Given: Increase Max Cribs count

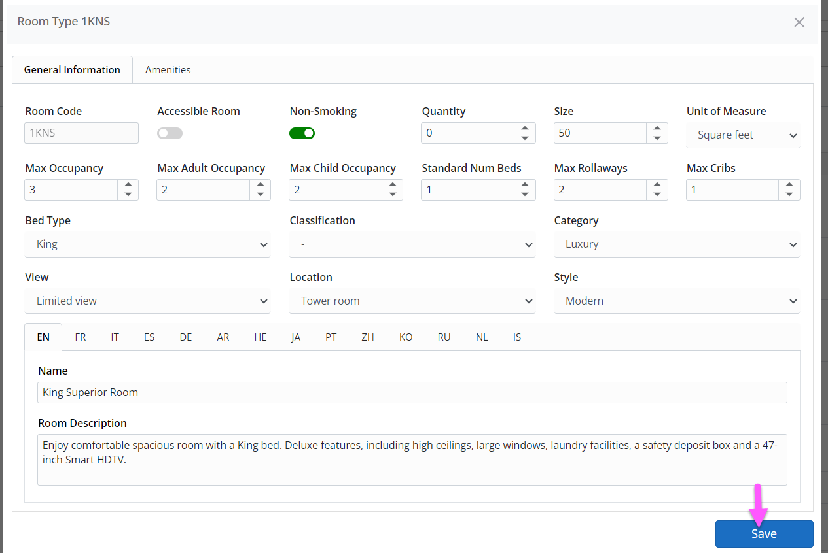Looking at the screenshot, I should tap(789, 185).
